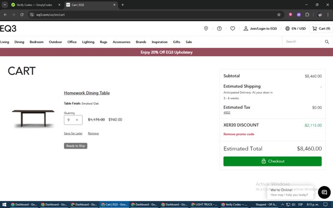Screen dimensions: 333x208
Task: Click the pink shield extension icon
Action: point(290,15)
